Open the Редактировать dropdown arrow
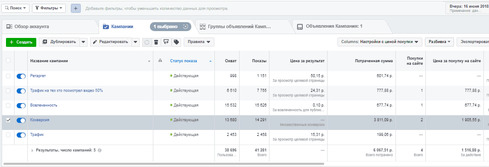Image resolution: width=489 pixels, height=167 pixels. click(x=136, y=42)
